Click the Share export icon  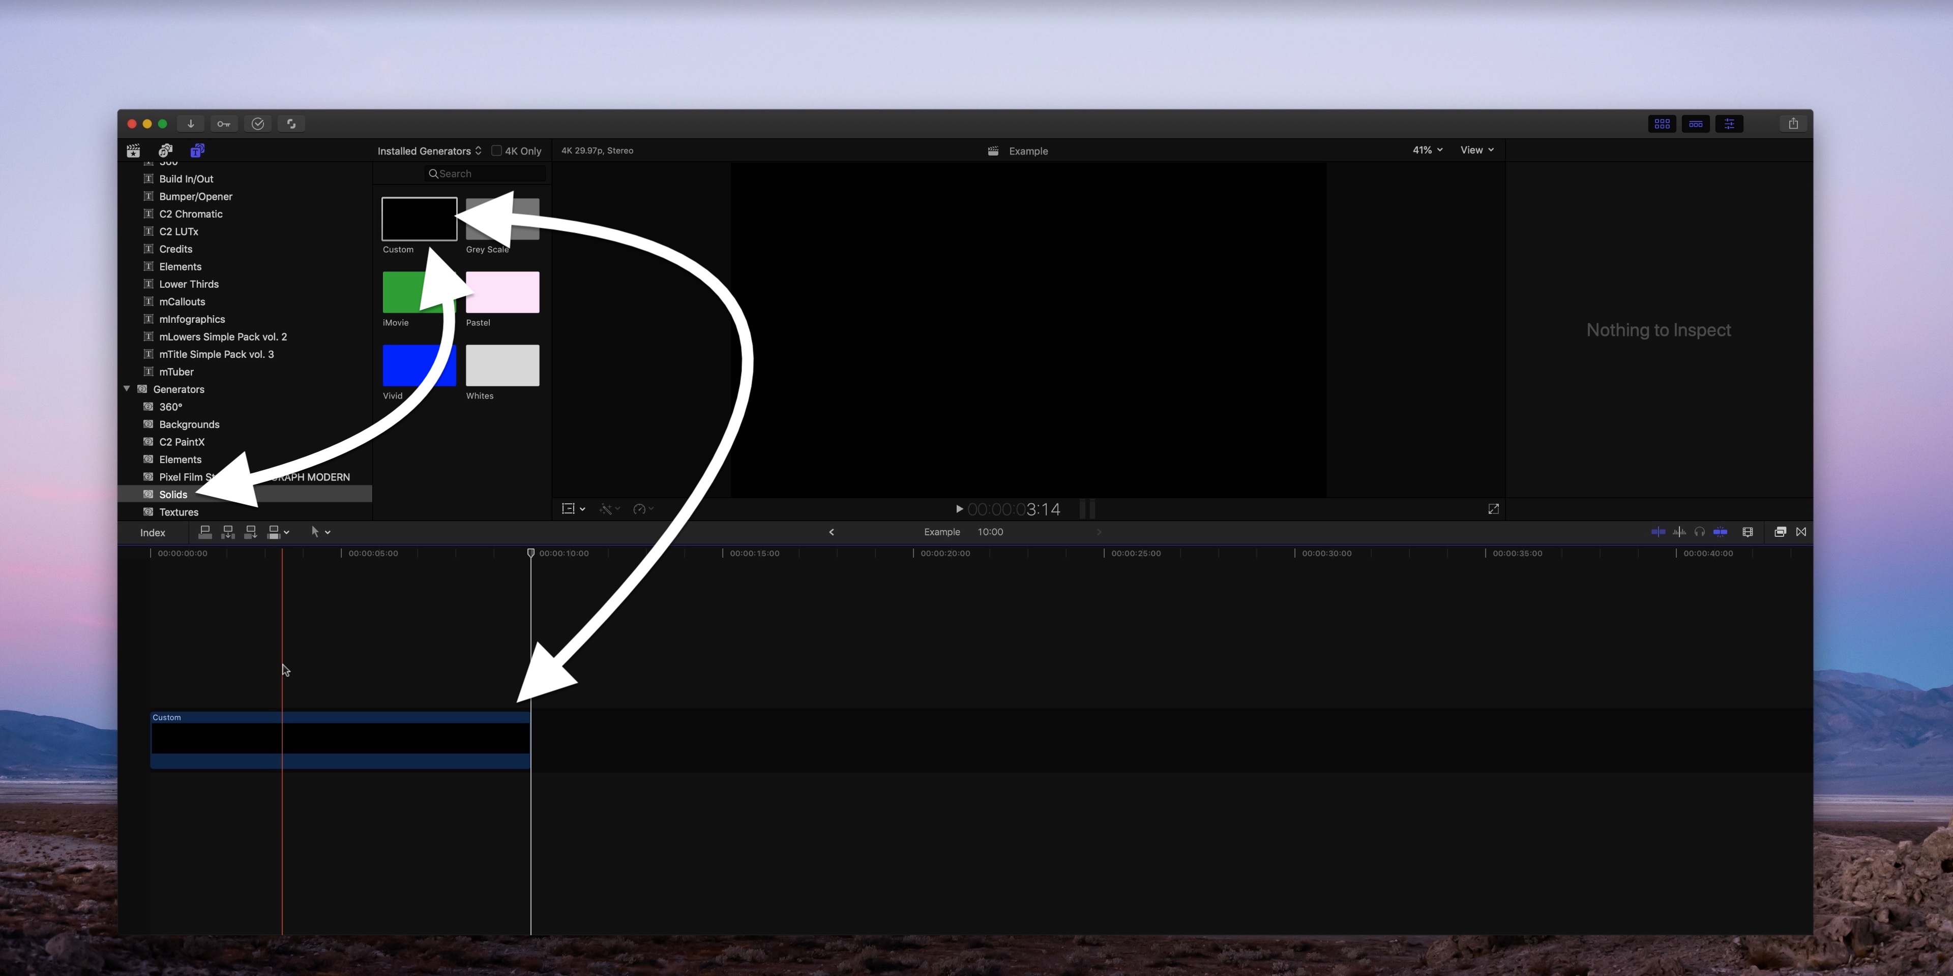point(1793,124)
